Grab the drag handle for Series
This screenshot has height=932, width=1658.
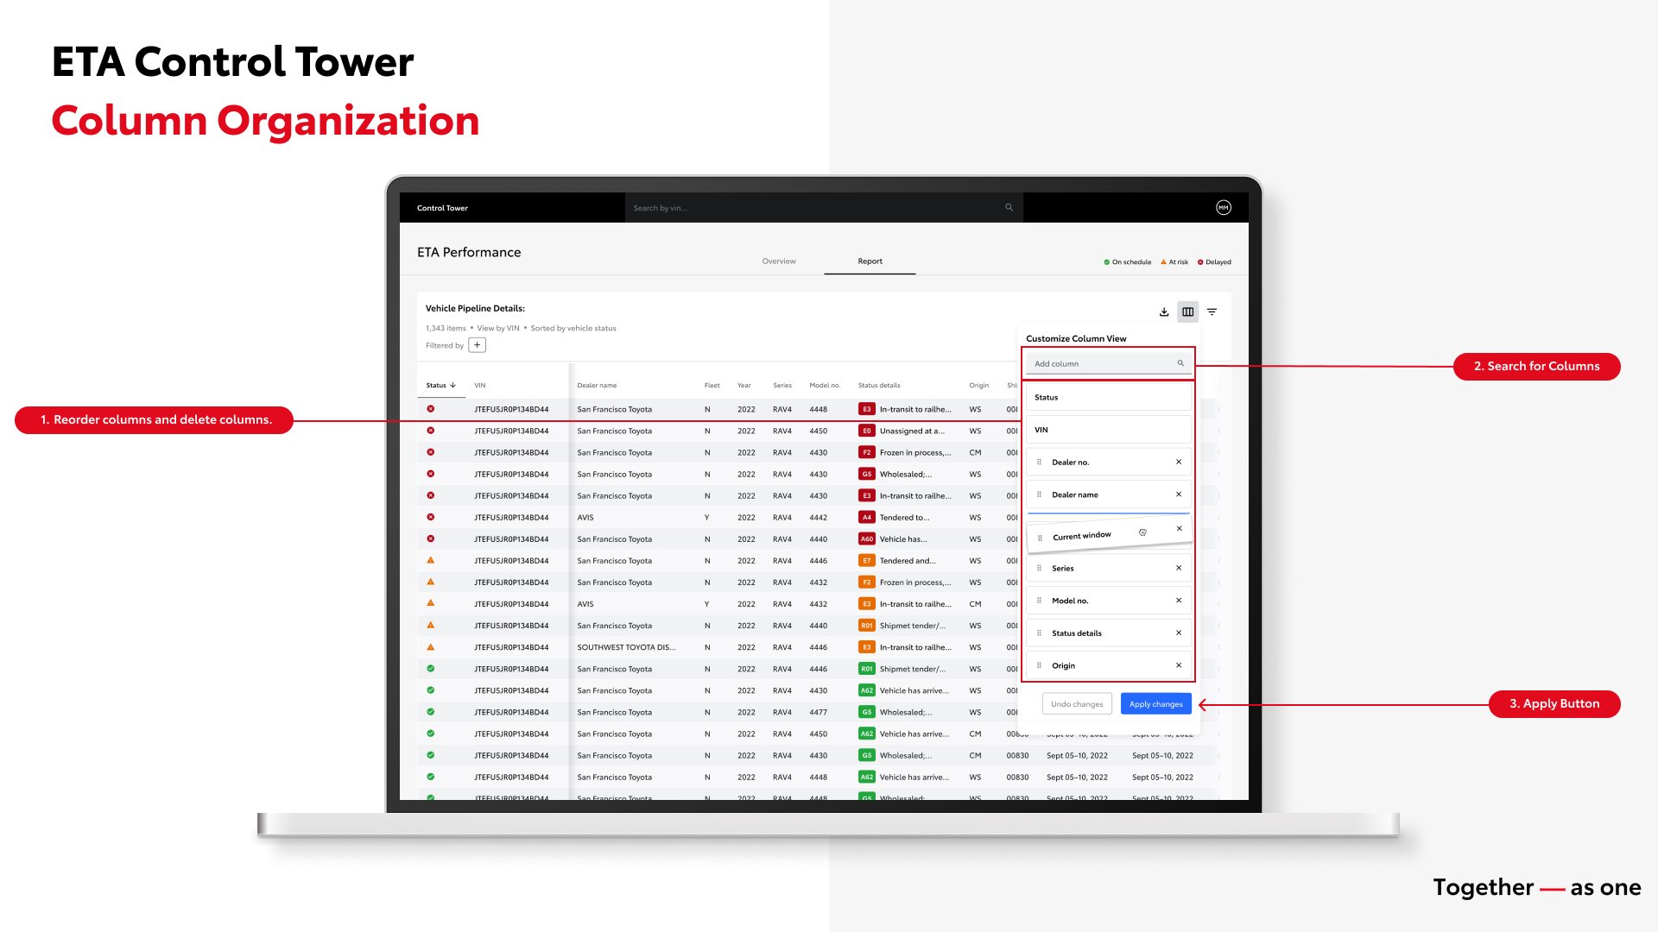(x=1039, y=569)
